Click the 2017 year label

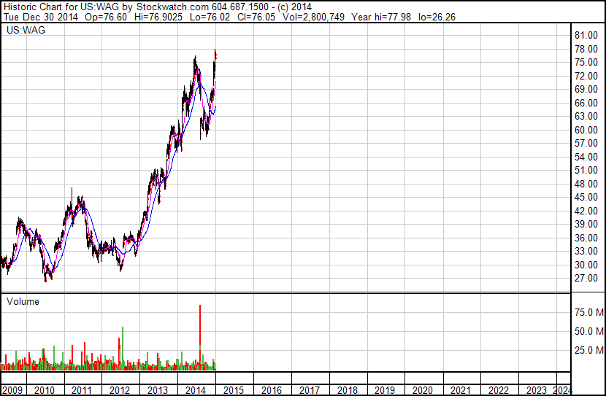(x=309, y=390)
